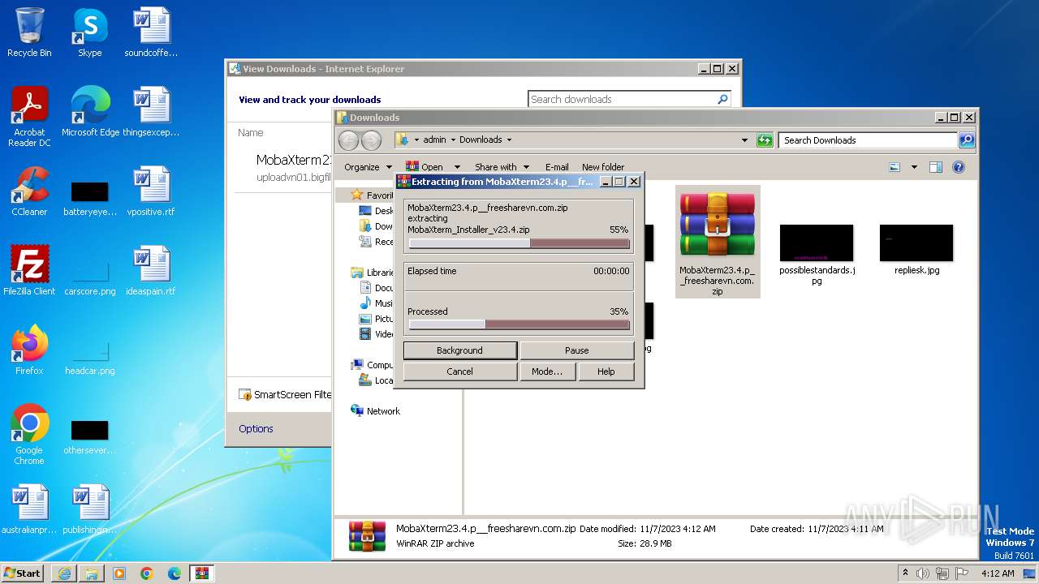This screenshot has height=584, width=1039.
Task: Open Explorer help question mark icon
Action: [x=958, y=167]
